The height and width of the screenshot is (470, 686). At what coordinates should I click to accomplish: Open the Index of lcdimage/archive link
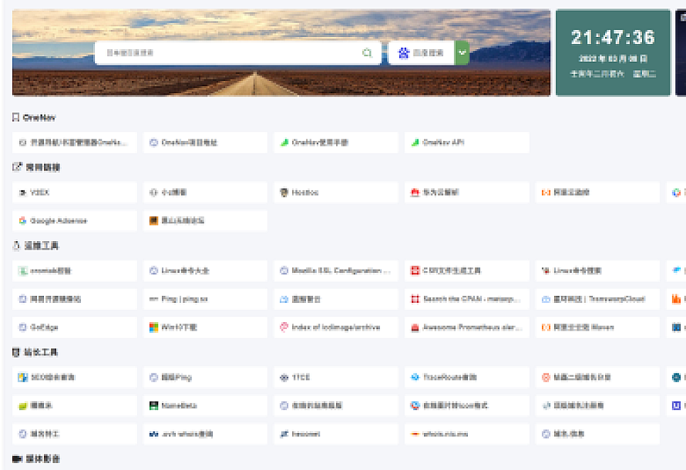click(336, 327)
